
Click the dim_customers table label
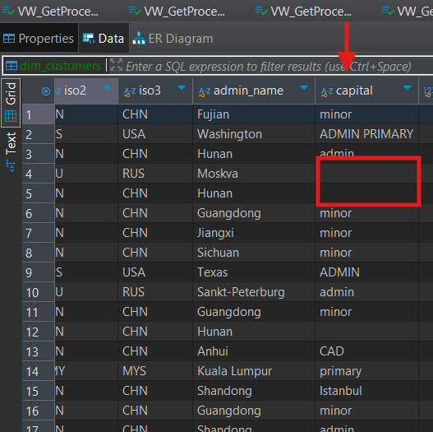click(60, 66)
